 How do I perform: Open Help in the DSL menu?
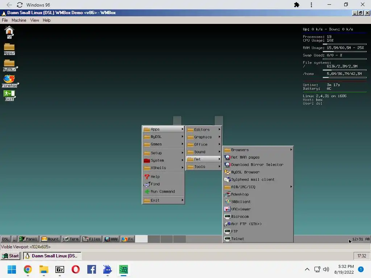[x=163, y=177]
